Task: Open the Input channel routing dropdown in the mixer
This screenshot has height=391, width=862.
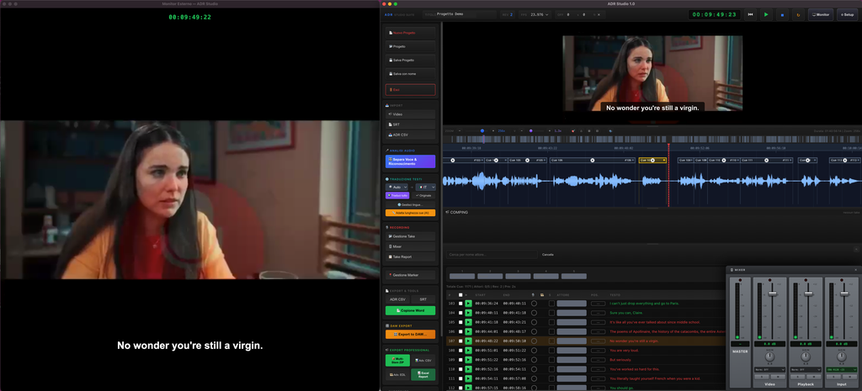Action: [x=842, y=370]
